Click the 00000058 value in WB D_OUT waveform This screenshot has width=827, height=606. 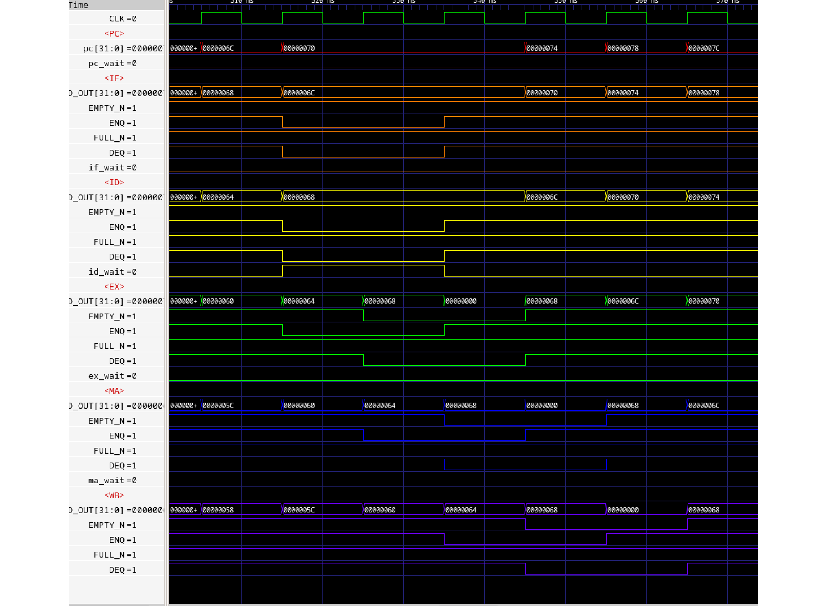218,510
